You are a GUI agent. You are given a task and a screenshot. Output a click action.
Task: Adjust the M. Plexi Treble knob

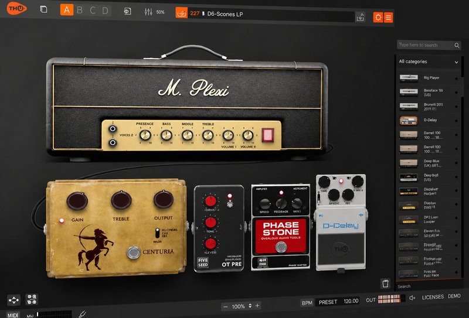point(208,135)
